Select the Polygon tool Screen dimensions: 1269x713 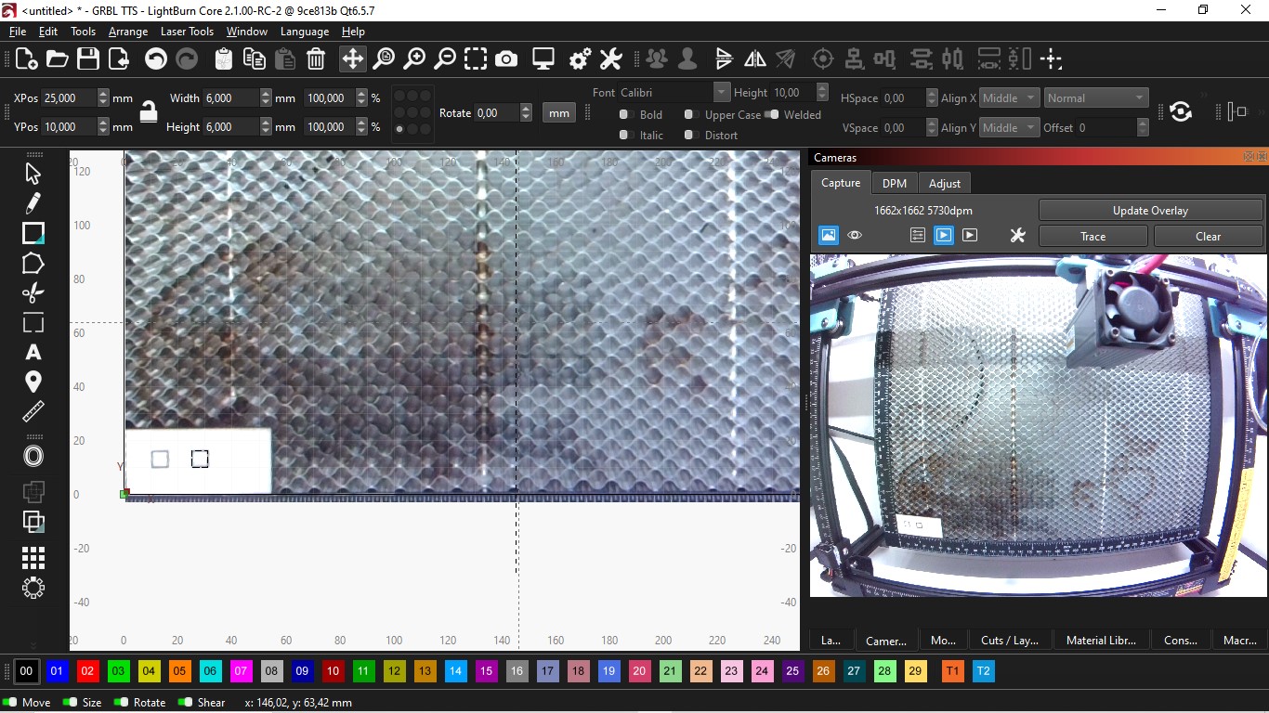pos(33,264)
